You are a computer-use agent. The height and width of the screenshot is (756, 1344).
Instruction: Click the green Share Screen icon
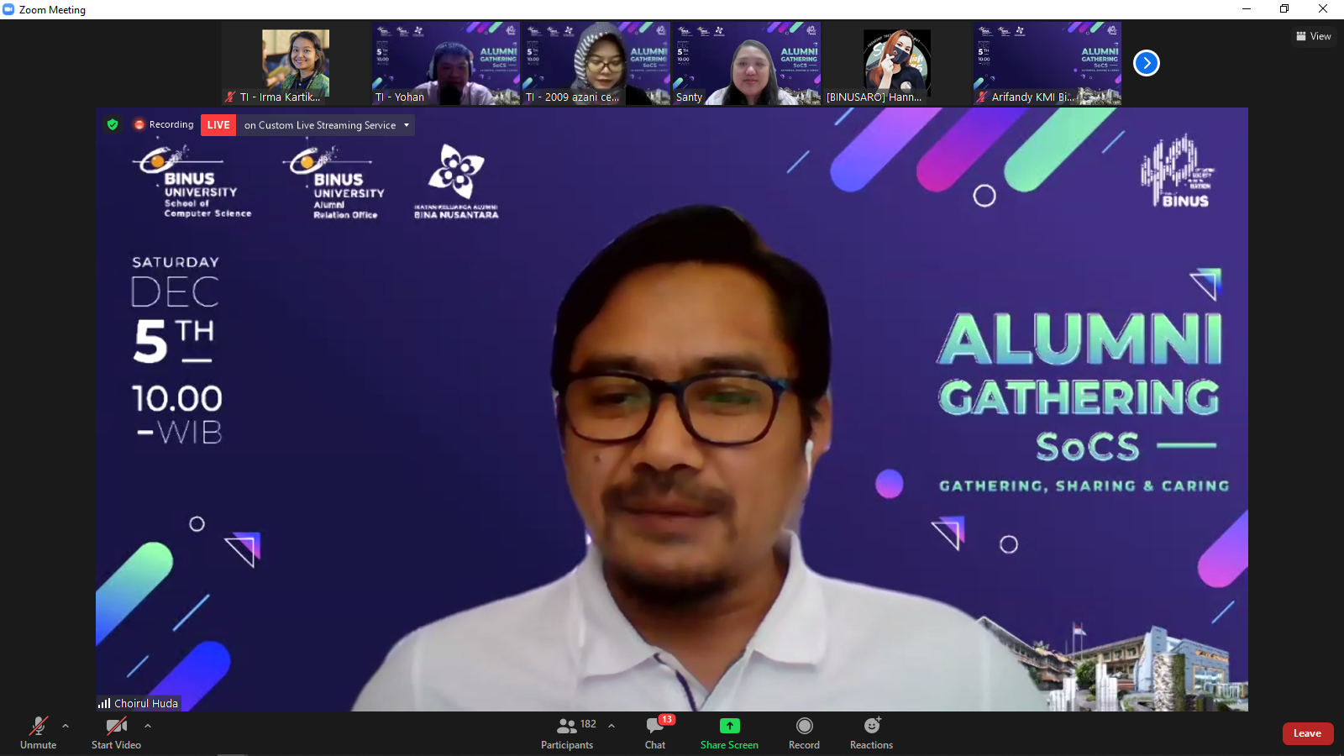point(729,726)
